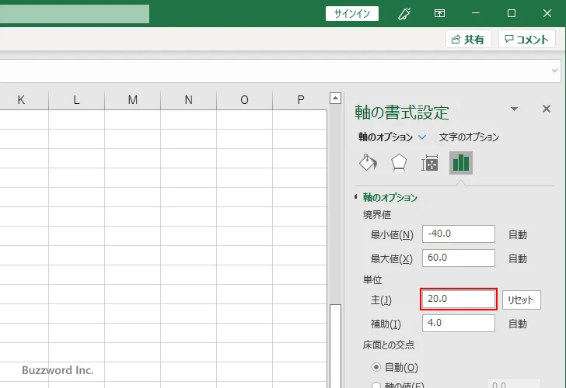This screenshot has height=388, width=566.
Task: Select the 軸の値(E) radio button
Action: [376, 386]
